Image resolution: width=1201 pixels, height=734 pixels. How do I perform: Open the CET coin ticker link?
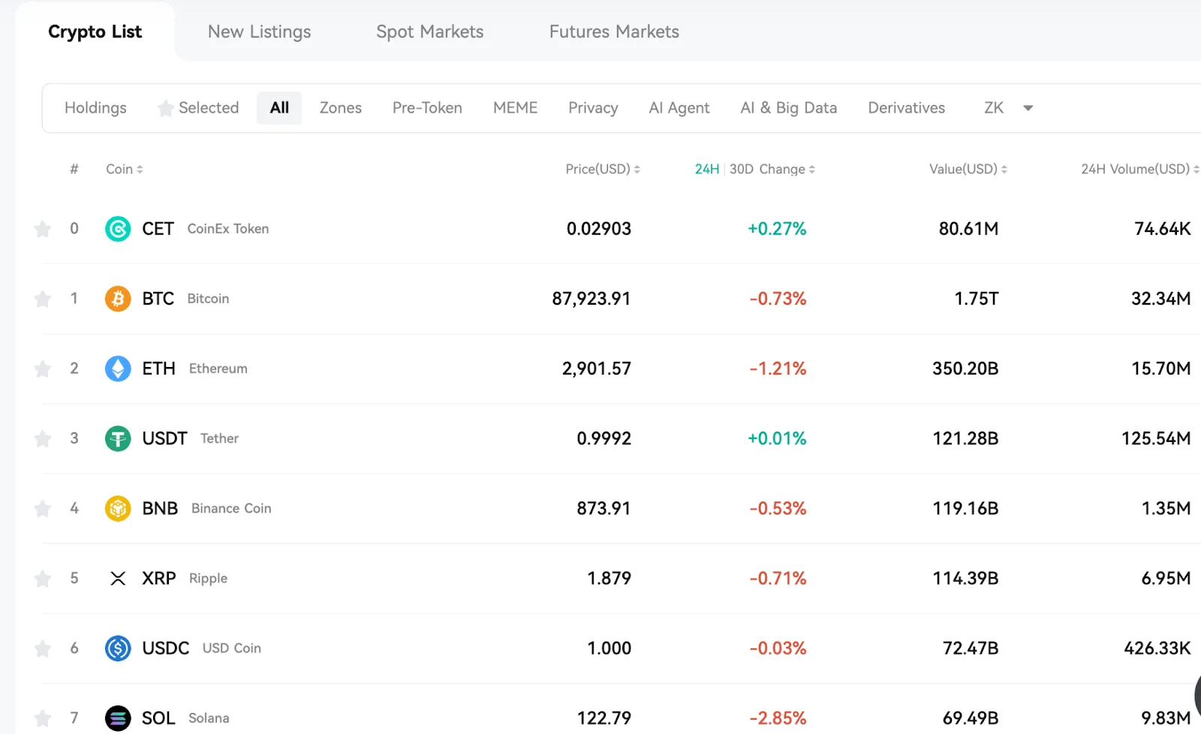(158, 228)
